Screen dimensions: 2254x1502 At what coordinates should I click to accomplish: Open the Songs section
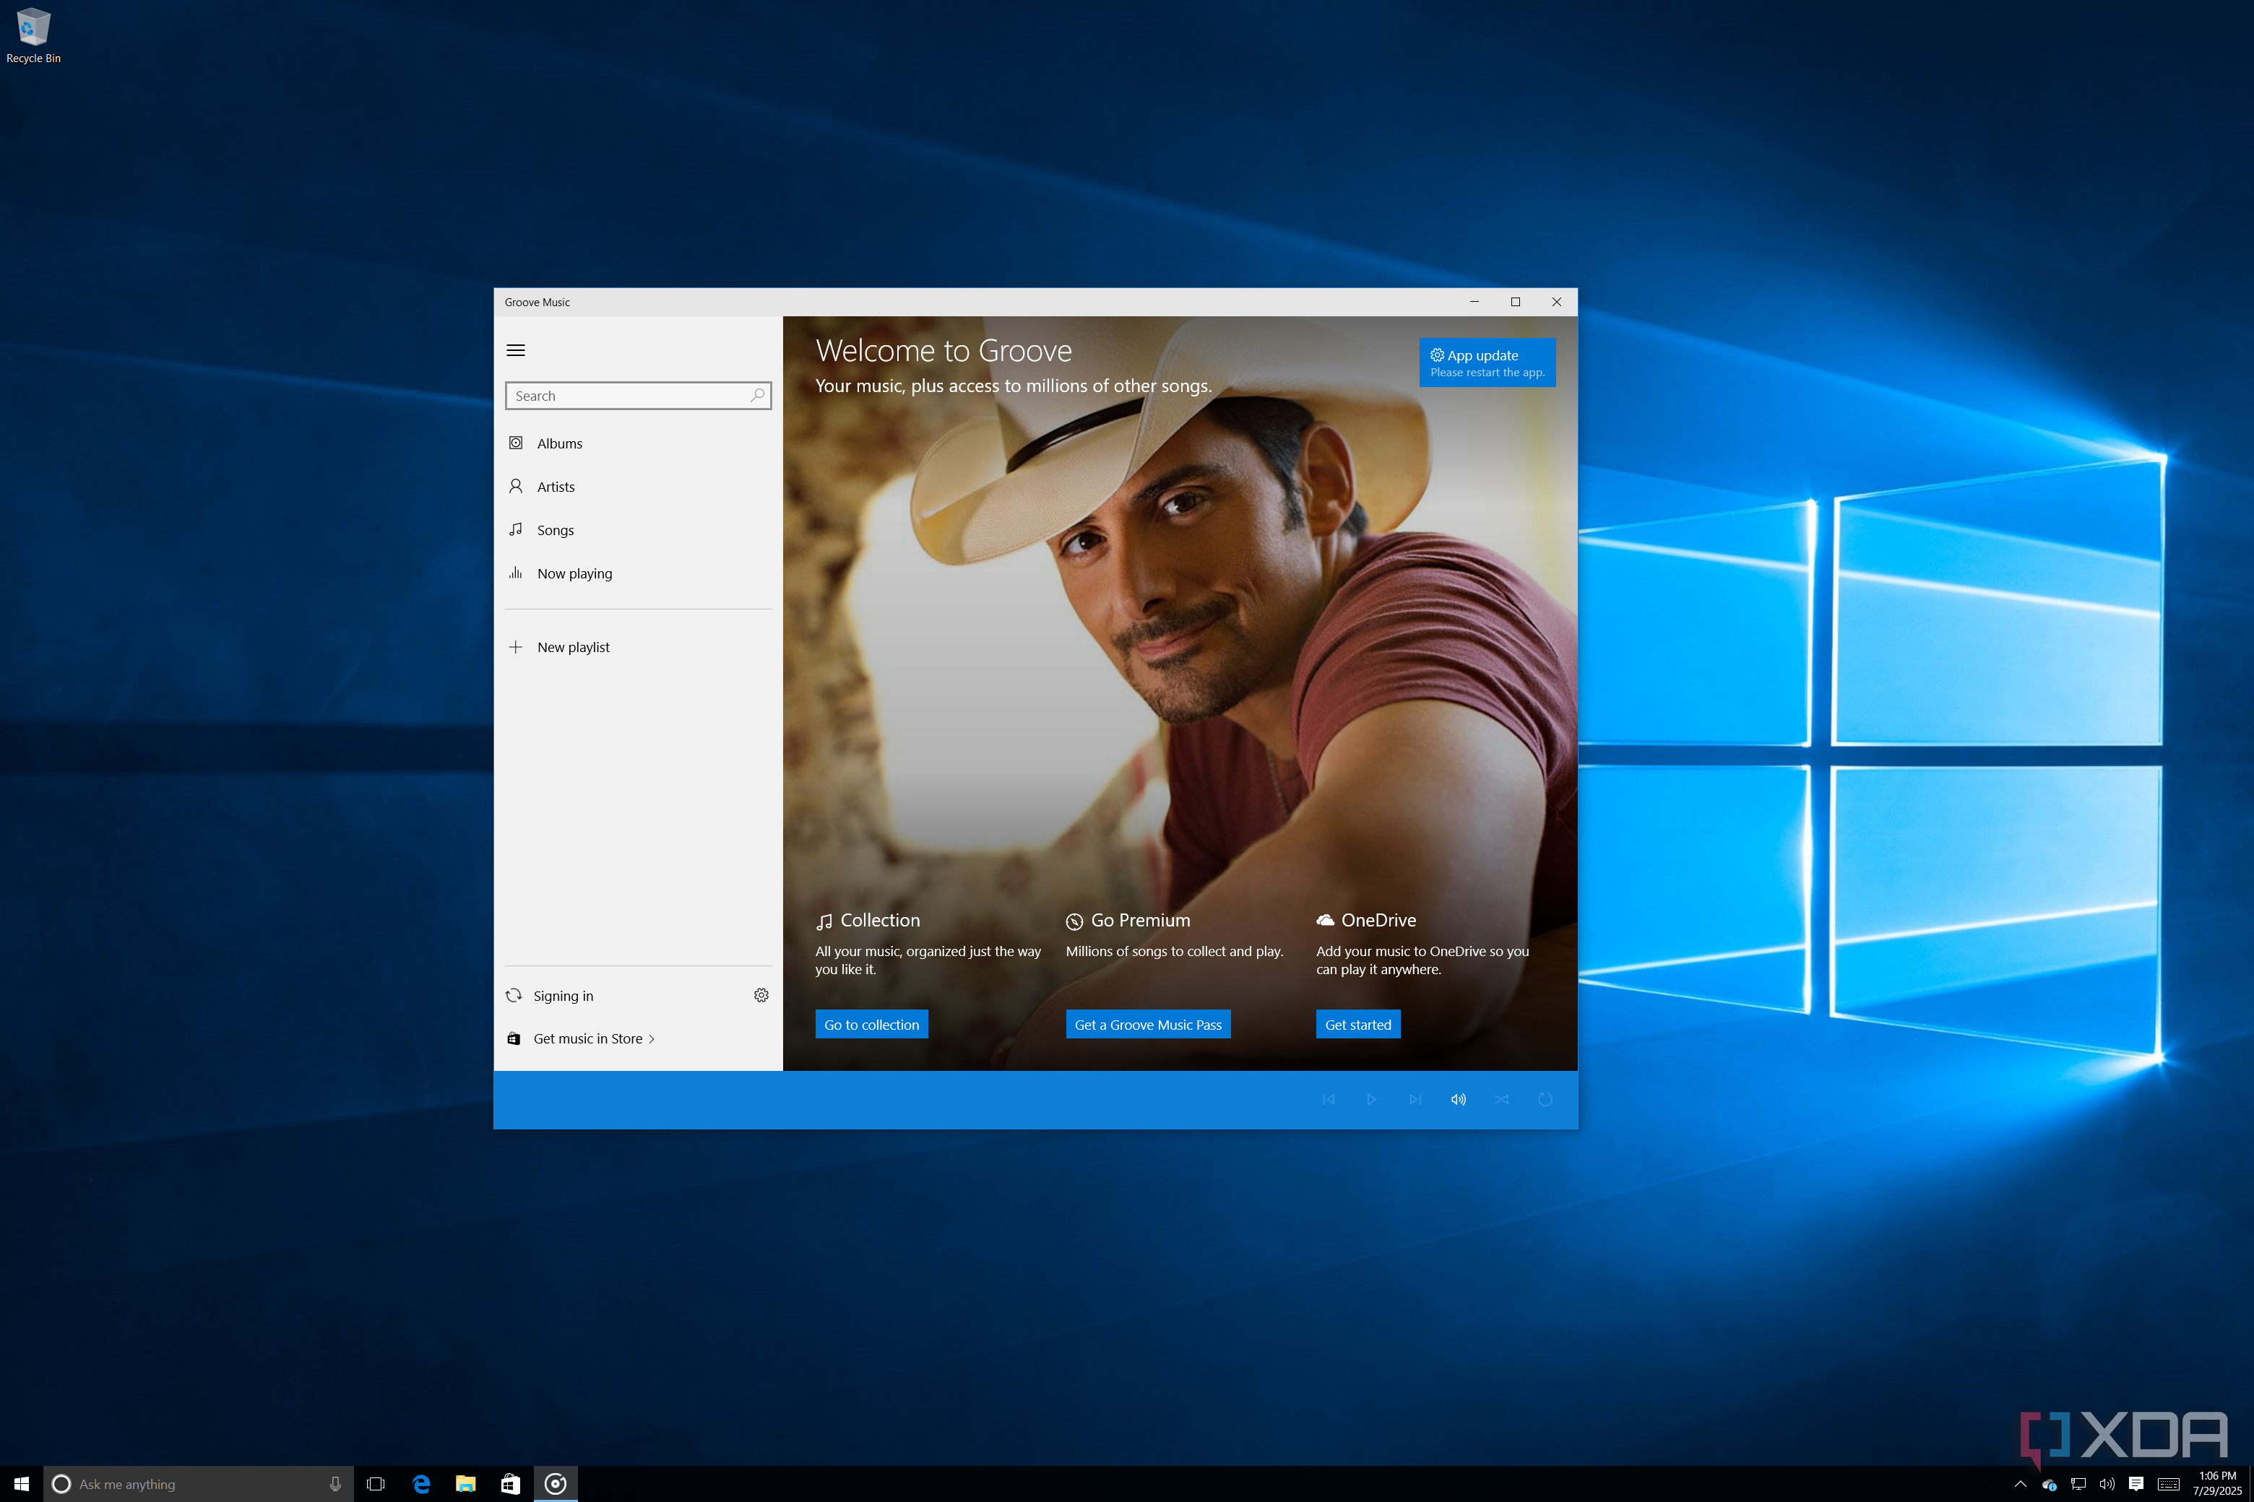click(555, 530)
